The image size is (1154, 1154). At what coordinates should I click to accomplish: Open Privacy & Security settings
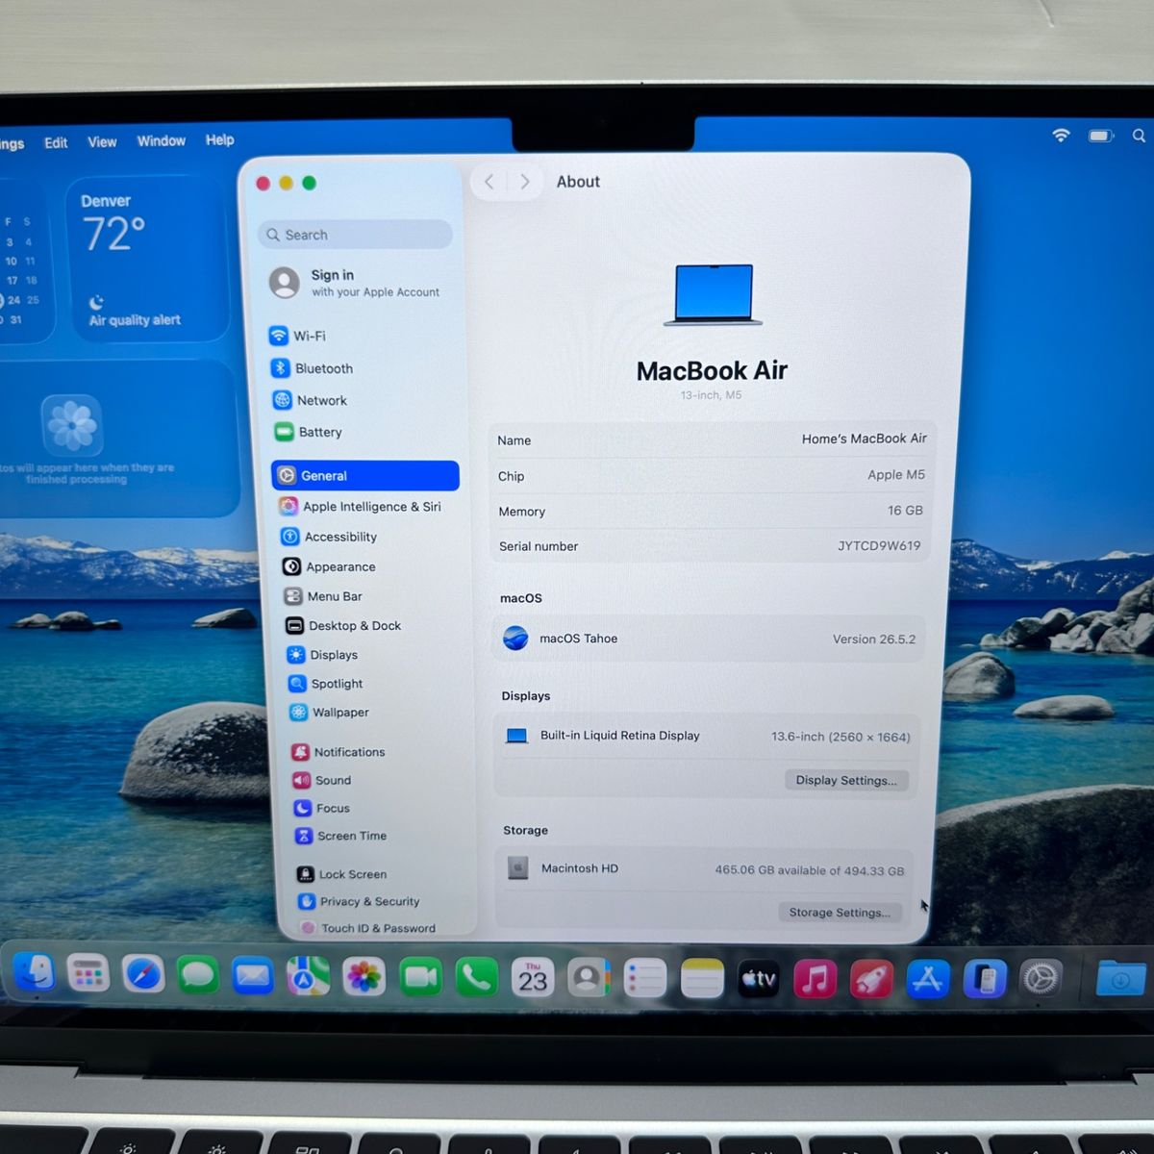coord(359,901)
